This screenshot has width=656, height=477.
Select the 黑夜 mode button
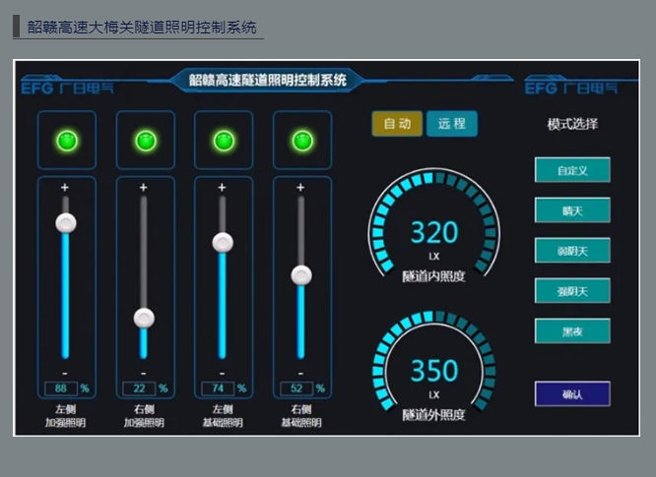[572, 331]
